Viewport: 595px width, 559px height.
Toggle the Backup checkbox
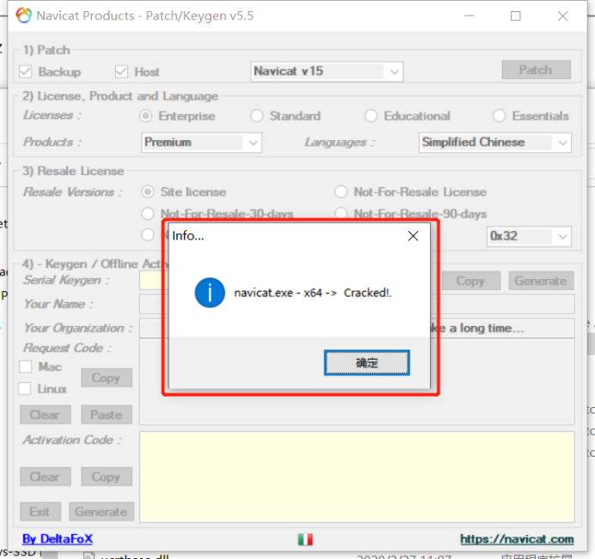click(26, 71)
